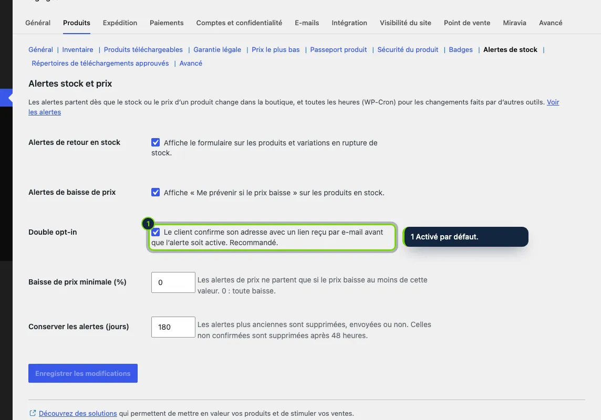Click the Baisse de prix minimale (%) label

point(77,282)
